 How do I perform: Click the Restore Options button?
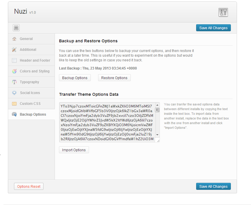tap(114, 78)
